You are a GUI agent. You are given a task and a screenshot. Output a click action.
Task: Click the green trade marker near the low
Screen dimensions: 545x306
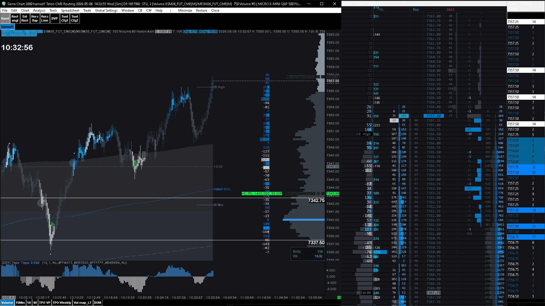click(52, 224)
